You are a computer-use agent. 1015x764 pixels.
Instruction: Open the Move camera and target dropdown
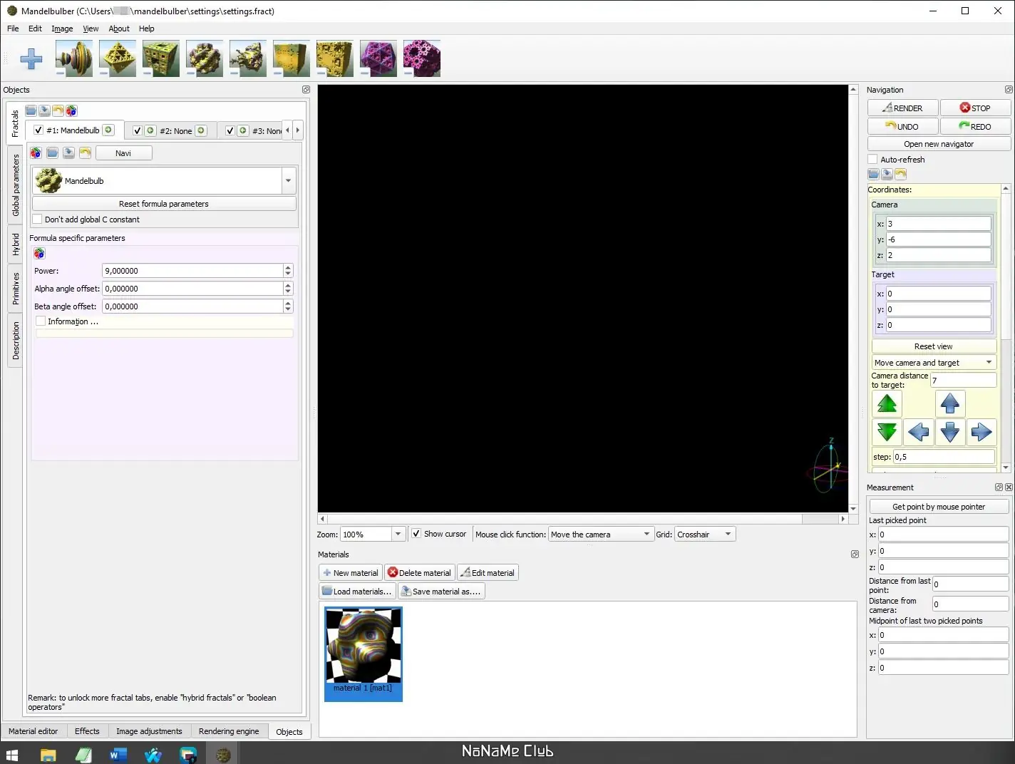[x=934, y=363]
